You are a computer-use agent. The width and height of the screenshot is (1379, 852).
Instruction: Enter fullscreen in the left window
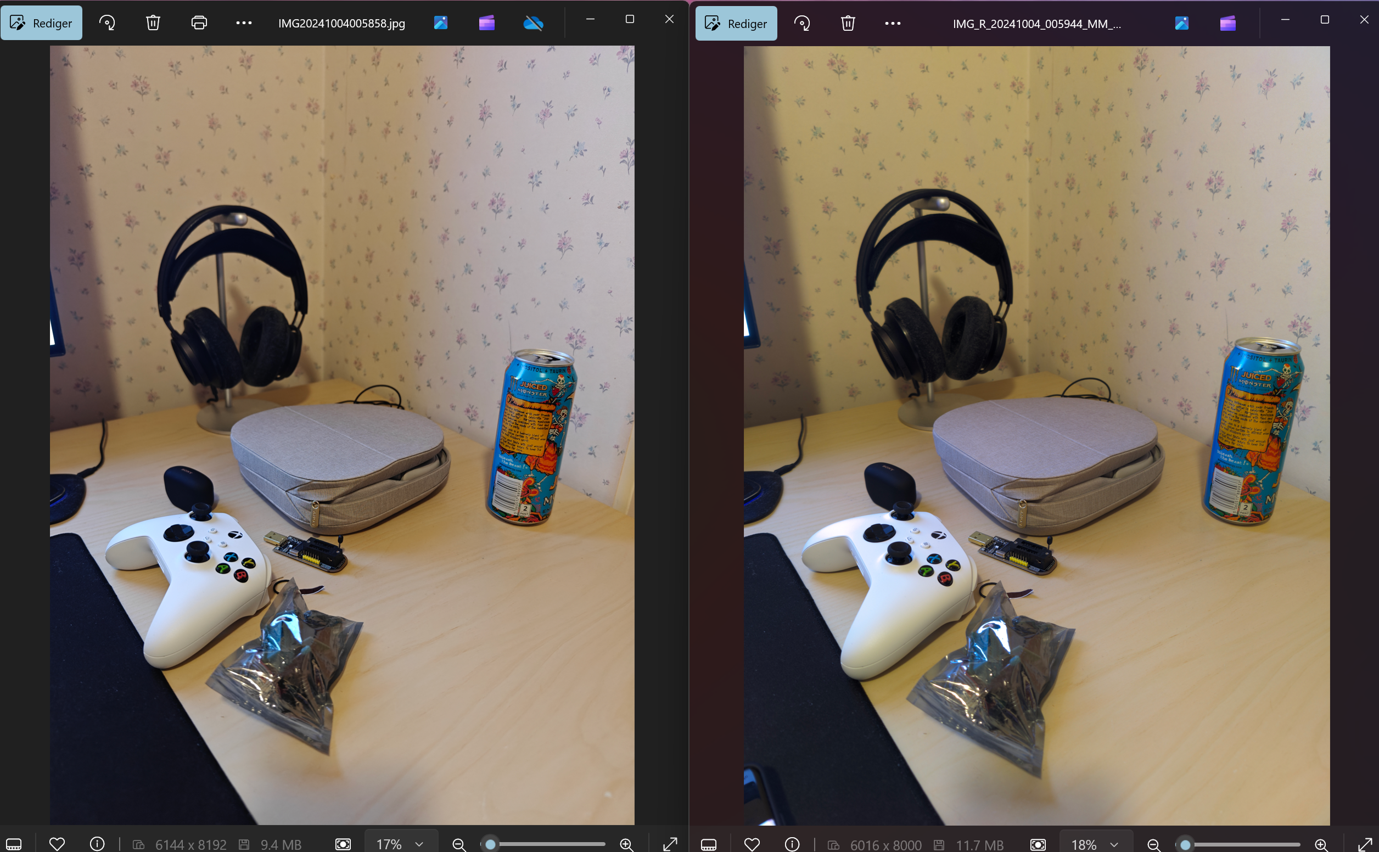pos(670,844)
